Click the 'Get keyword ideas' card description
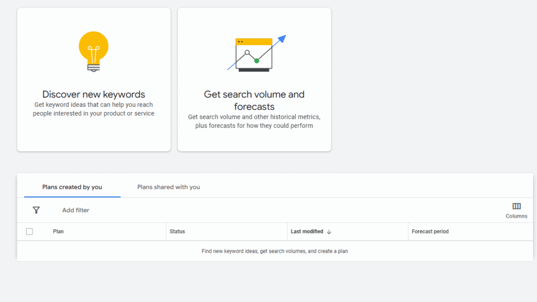Image resolution: width=537 pixels, height=302 pixels. point(93,109)
